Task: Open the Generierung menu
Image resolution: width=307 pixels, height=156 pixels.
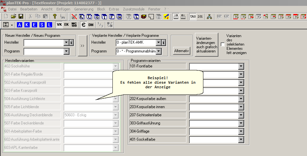Action: (x=83, y=9)
